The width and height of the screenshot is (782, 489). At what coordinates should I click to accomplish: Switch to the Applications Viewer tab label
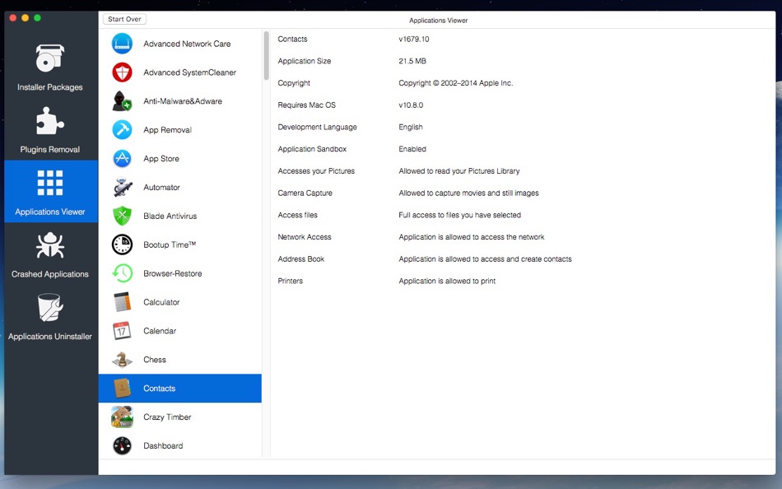(50, 212)
